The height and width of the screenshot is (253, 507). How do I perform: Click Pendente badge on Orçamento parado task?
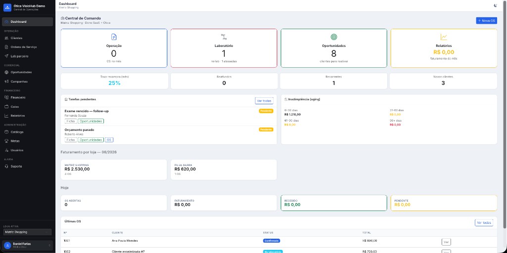coord(266,130)
